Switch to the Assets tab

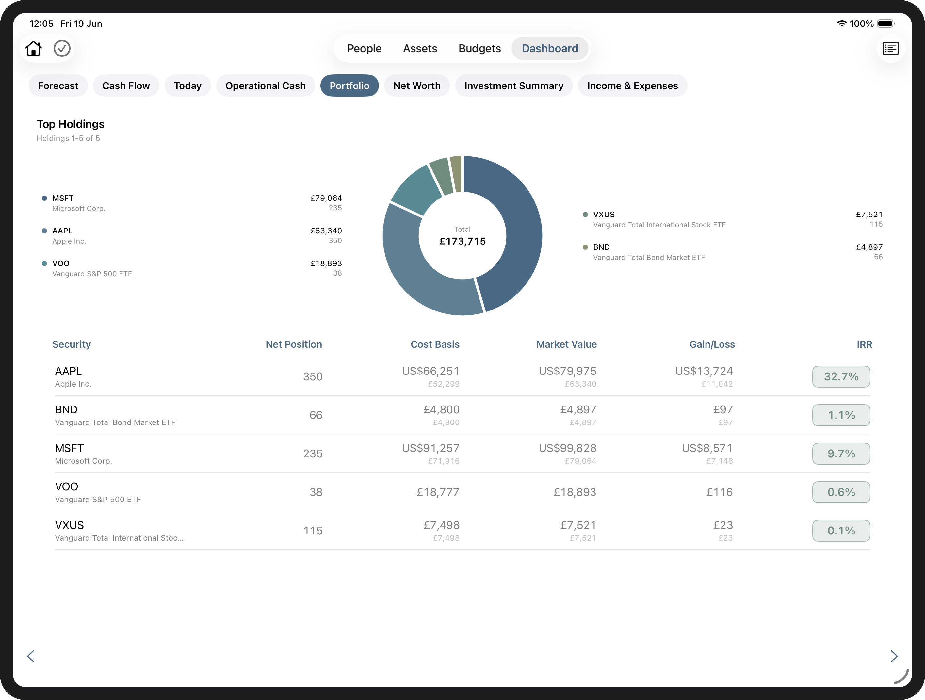point(420,48)
